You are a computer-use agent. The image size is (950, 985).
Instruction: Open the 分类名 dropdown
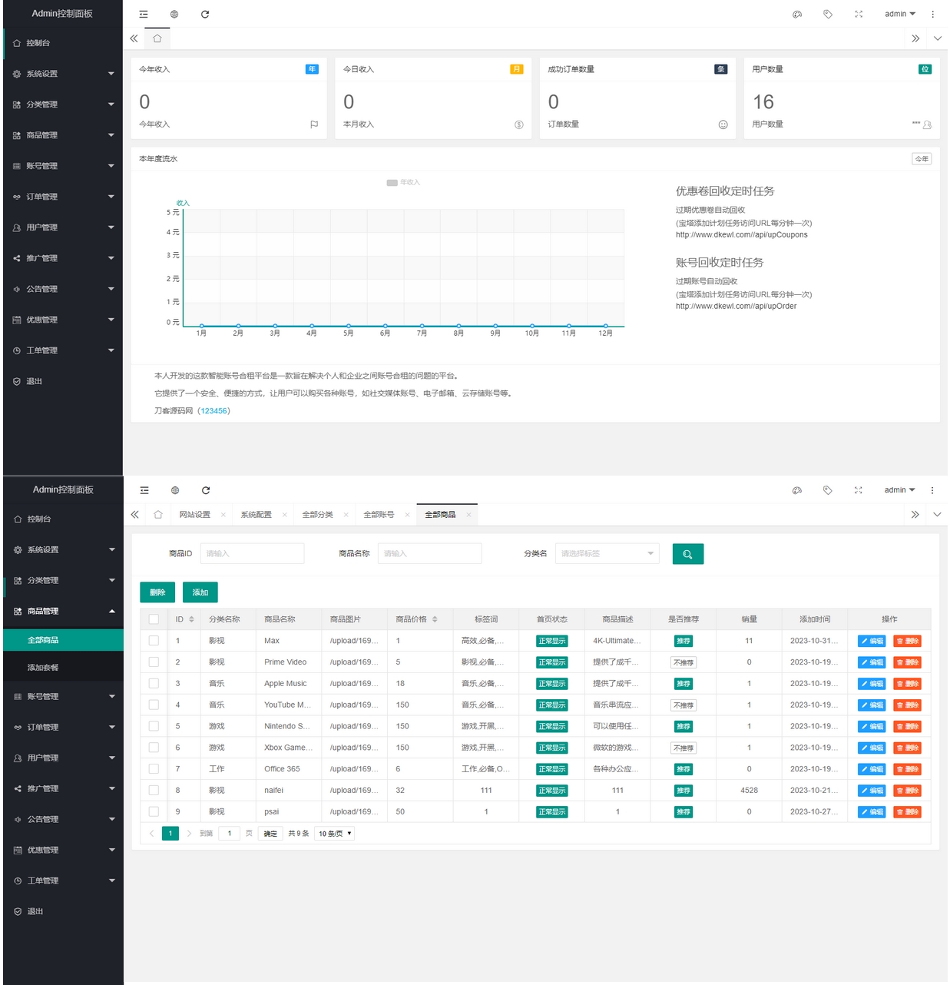point(607,554)
